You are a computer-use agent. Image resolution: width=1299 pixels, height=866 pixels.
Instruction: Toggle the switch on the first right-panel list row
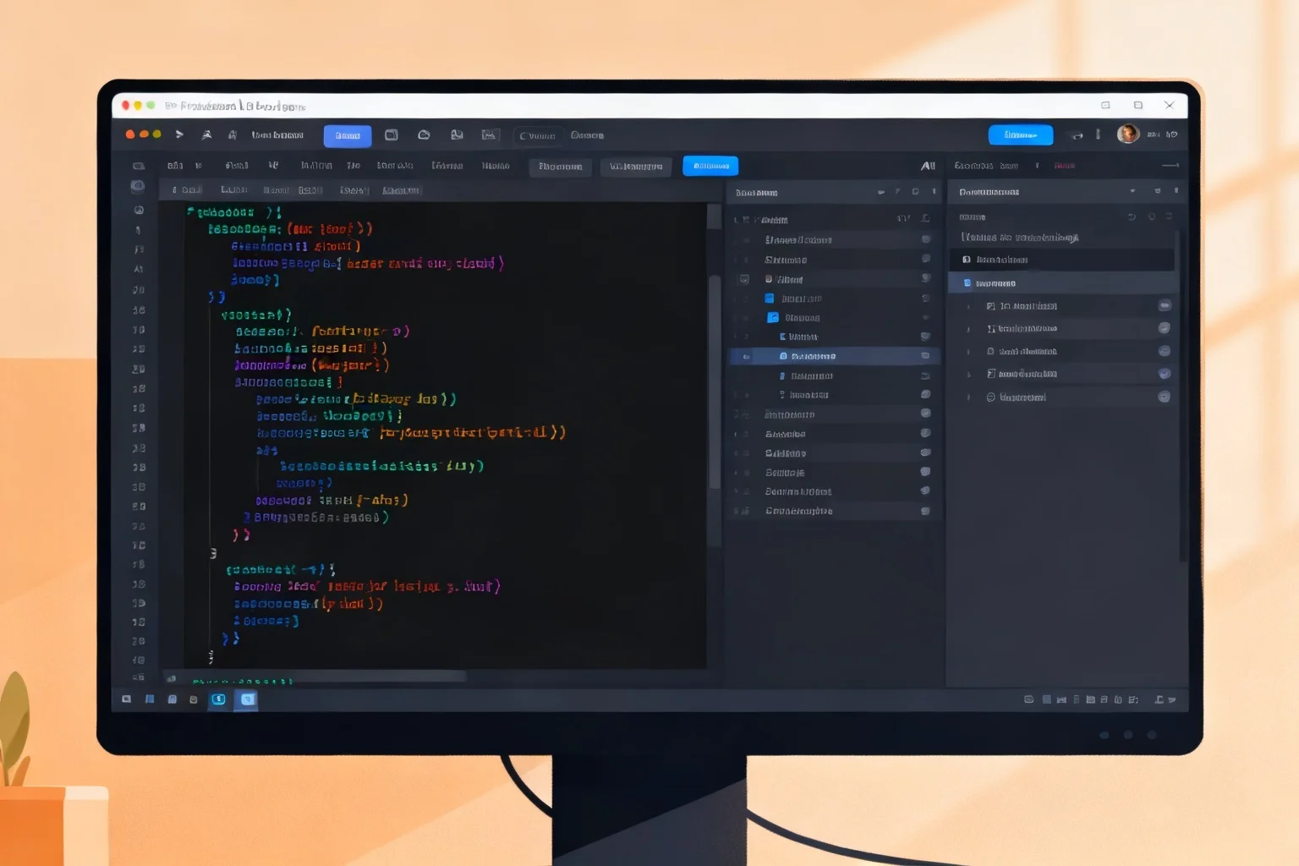[x=1165, y=305]
